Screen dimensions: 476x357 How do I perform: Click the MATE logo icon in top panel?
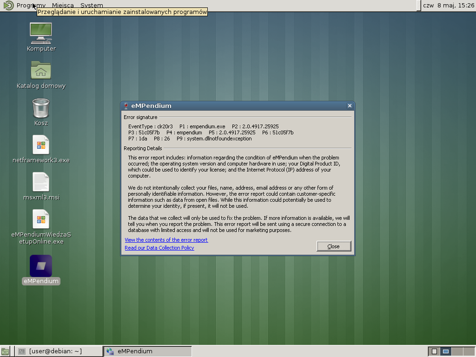point(8,5)
